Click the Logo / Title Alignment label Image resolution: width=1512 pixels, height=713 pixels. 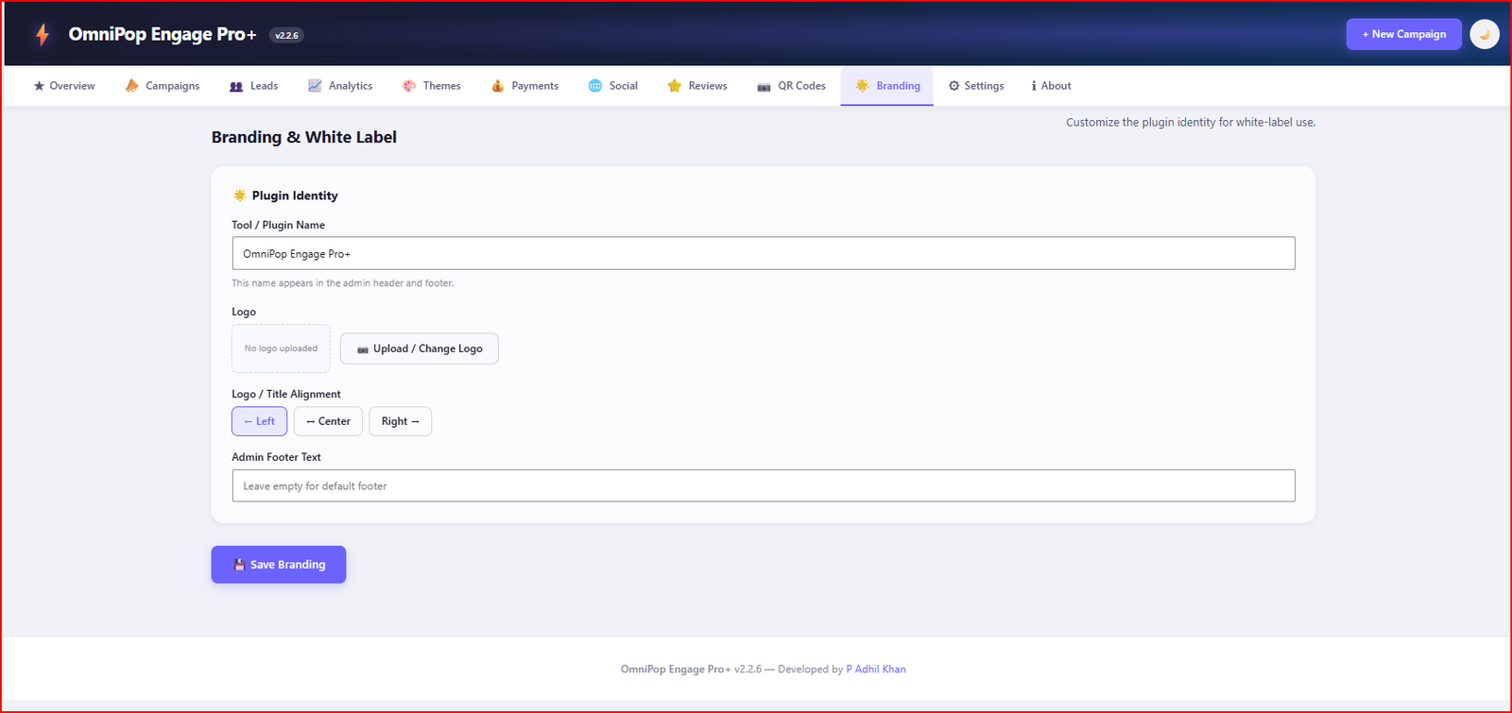pyautogui.click(x=286, y=394)
